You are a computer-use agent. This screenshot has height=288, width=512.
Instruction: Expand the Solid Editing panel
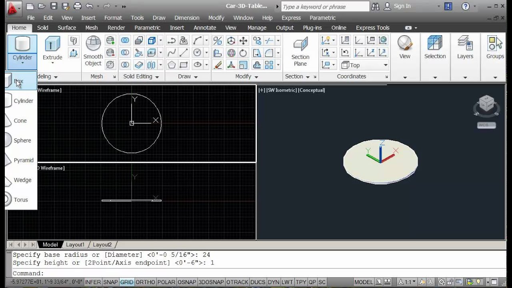tap(141, 76)
